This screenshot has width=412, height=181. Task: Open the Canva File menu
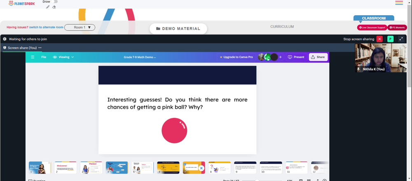point(44,57)
